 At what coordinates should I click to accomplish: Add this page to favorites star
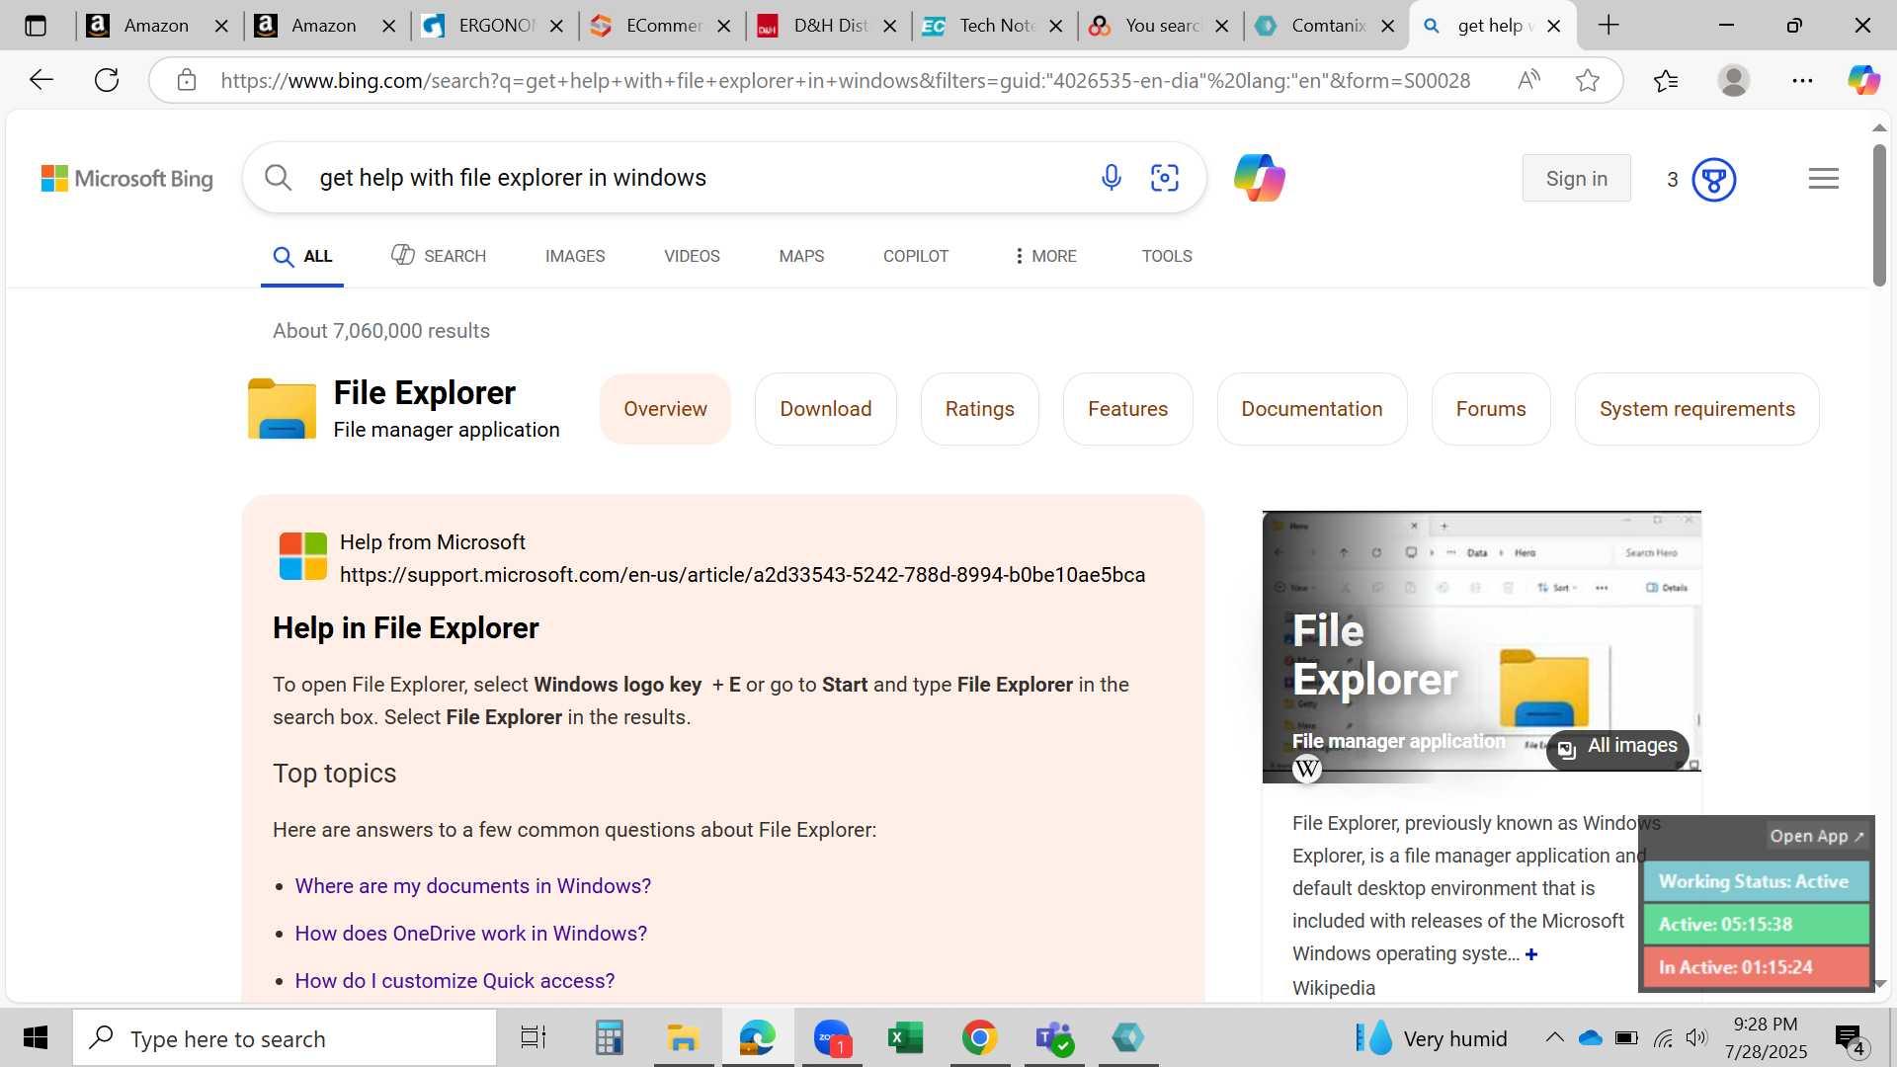pyautogui.click(x=1588, y=80)
